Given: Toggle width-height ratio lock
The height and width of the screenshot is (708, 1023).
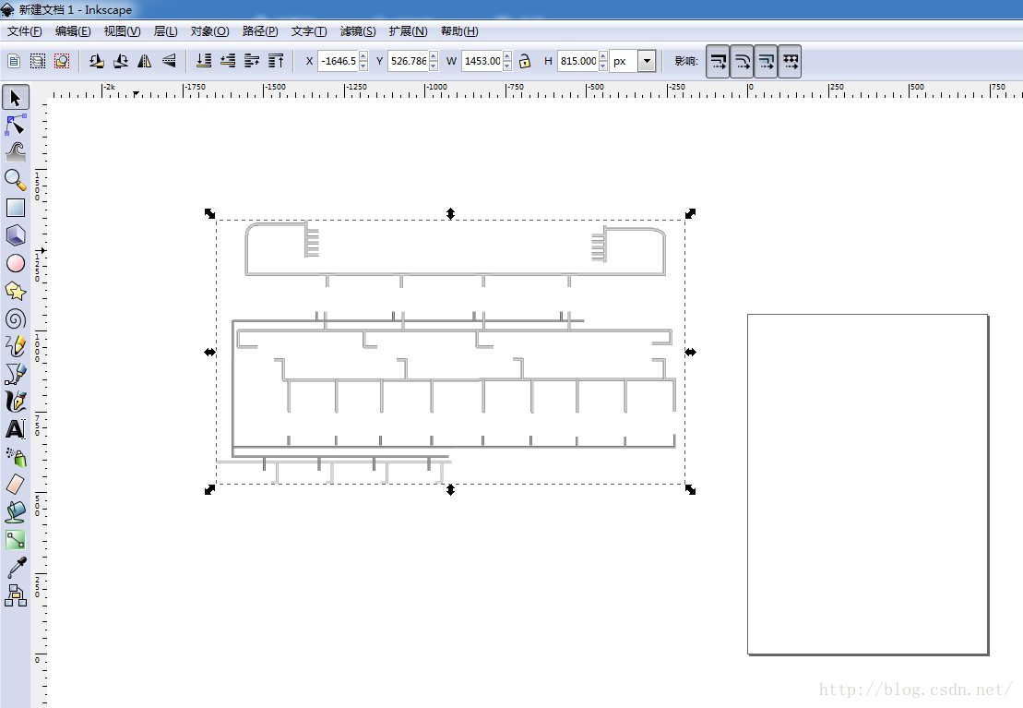Looking at the screenshot, I should click(x=525, y=62).
